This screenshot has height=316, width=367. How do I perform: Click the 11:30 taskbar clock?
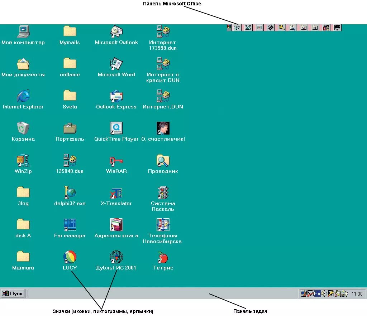coord(357,294)
